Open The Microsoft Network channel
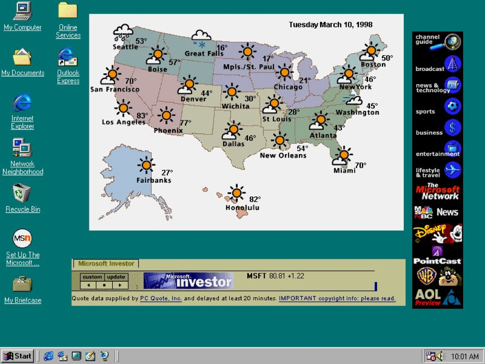This screenshot has width=485, height=364. click(x=437, y=191)
